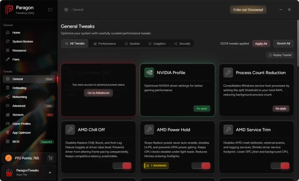
Task: Click the AMD Power Hold wrench icon
Action: pos(149,130)
